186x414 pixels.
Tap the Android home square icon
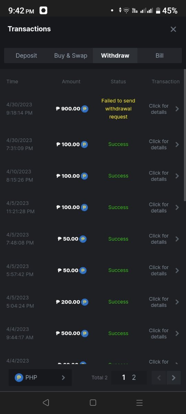coord(93,403)
